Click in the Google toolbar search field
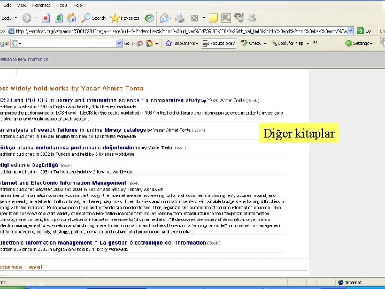The image size is (385, 289). 67,43
